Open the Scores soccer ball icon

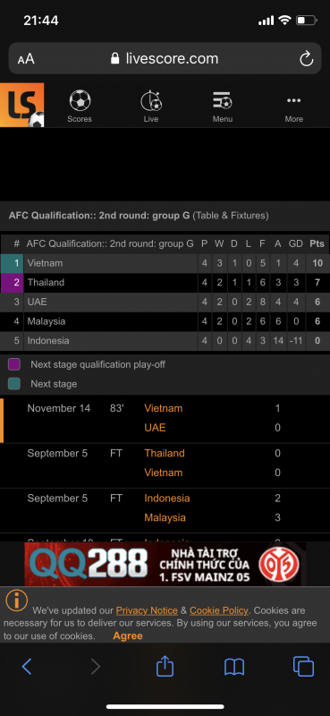pyautogui.click(x=80, y=100)
